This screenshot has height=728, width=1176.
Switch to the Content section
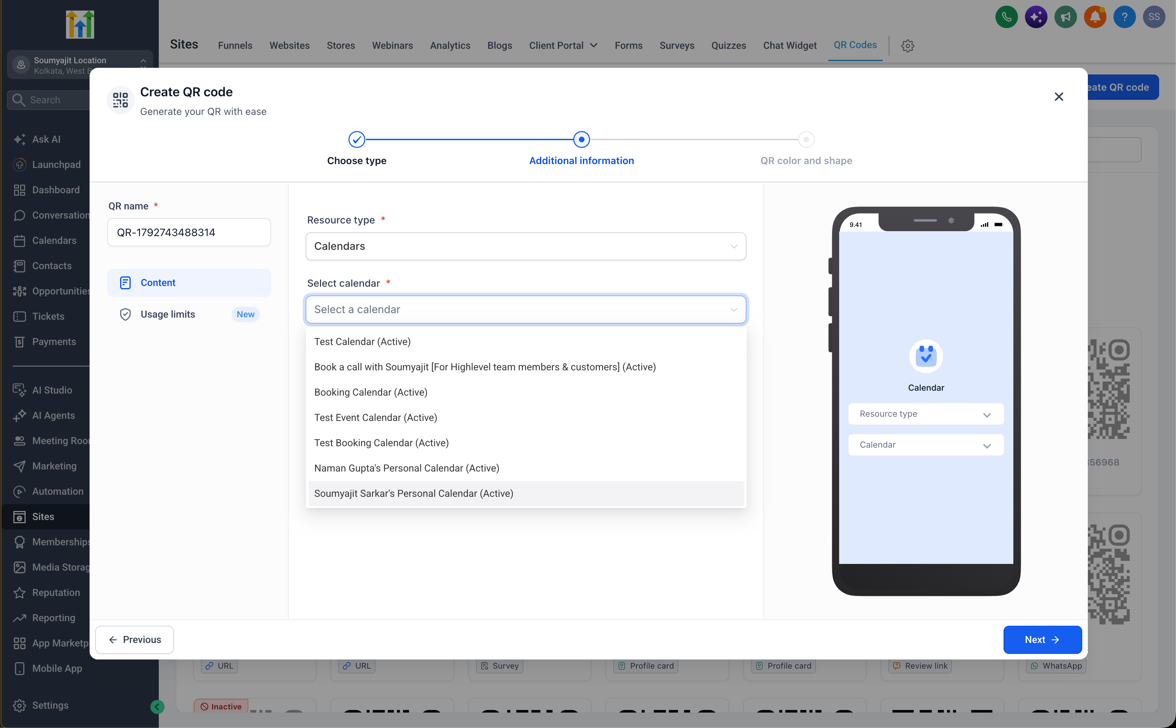[x=189, y=282]
